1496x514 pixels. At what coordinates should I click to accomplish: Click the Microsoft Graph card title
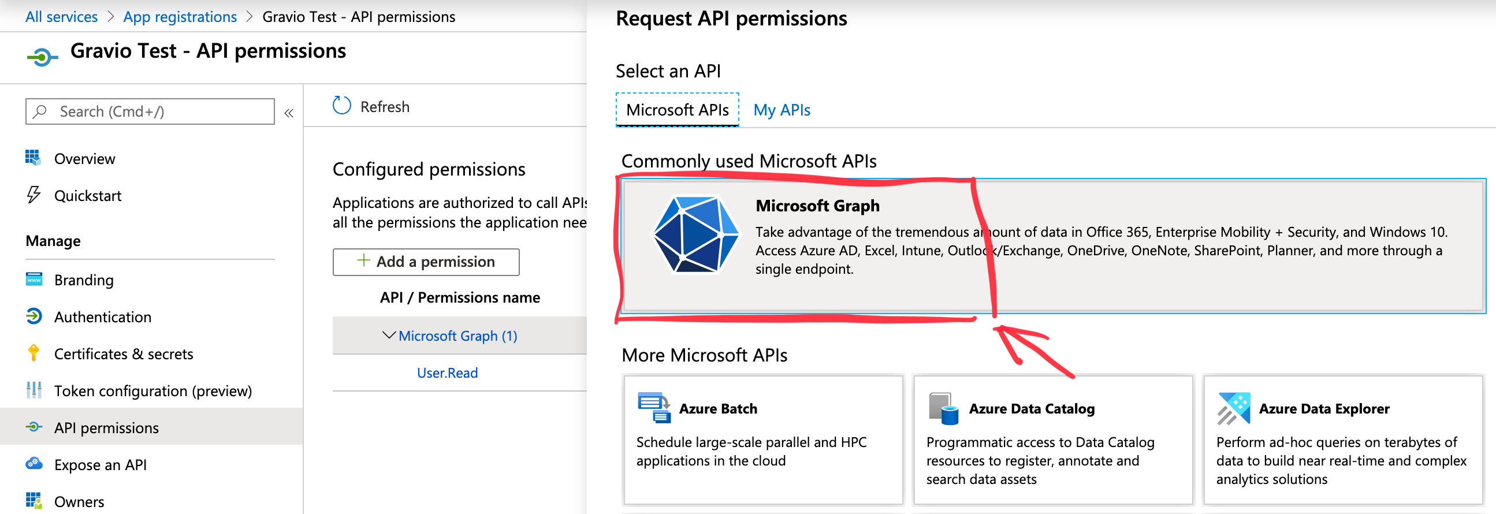[x=817, y=206]
